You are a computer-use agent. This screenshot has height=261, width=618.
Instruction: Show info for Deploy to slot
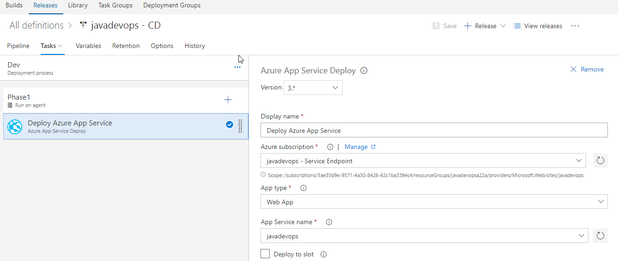point(324,254)
